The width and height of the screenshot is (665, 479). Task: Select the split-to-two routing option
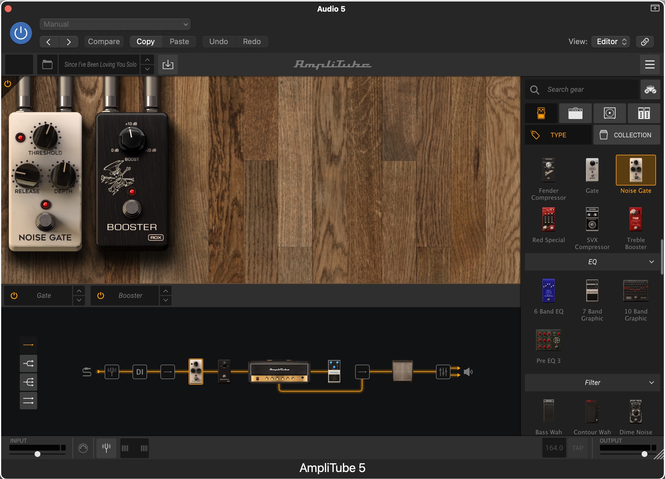click(x=28, y=364)
